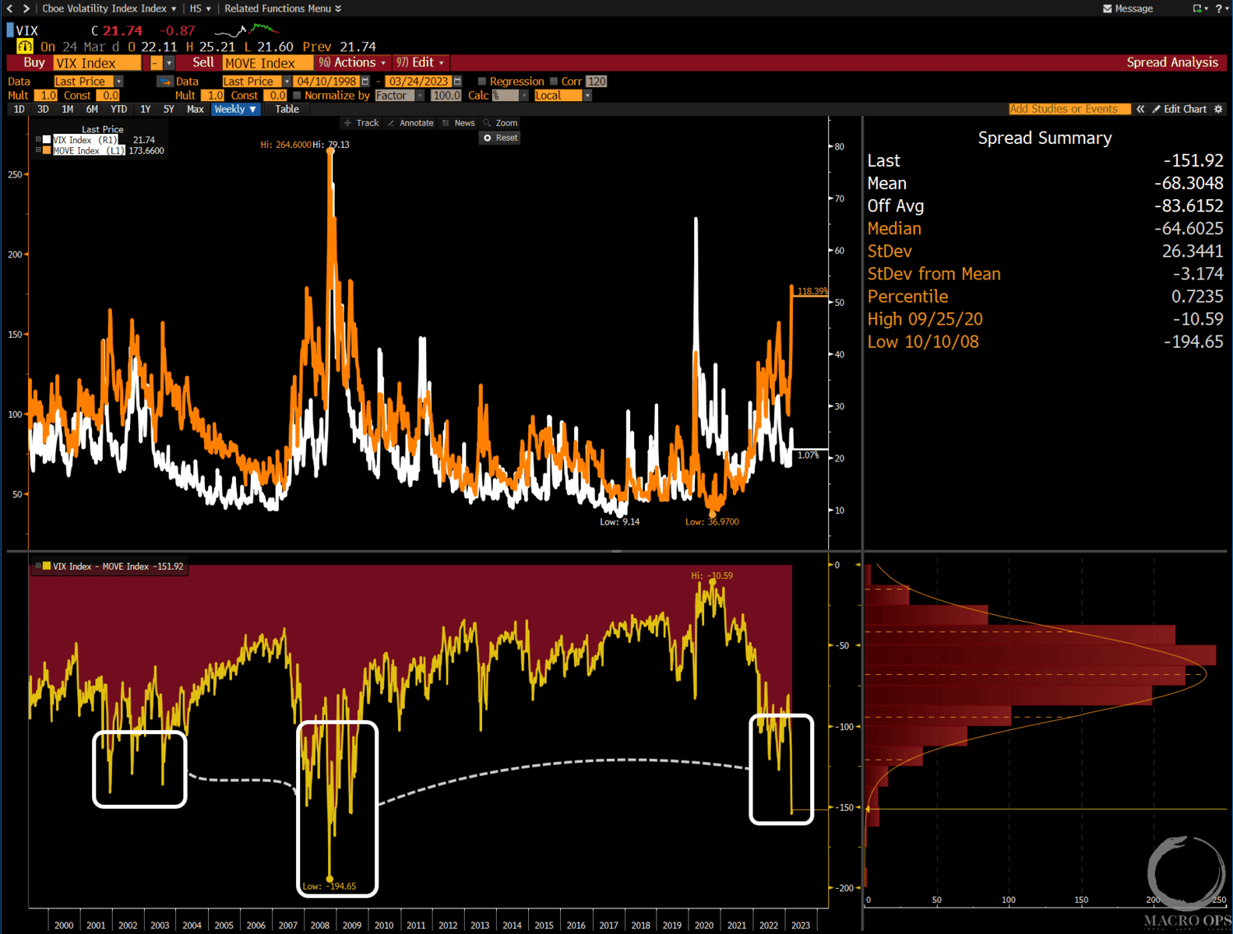Select the YTD time range
The width and height of the screenshot is (1233, 934).
coord(118,109)
